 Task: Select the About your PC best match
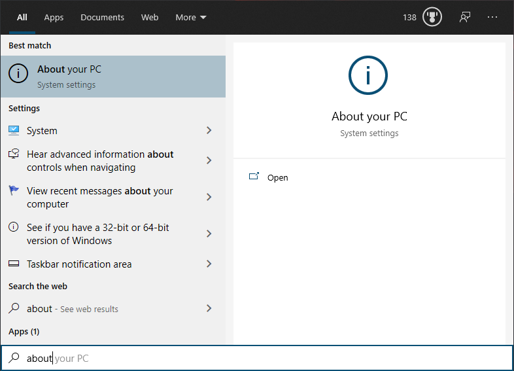[112, 76]
